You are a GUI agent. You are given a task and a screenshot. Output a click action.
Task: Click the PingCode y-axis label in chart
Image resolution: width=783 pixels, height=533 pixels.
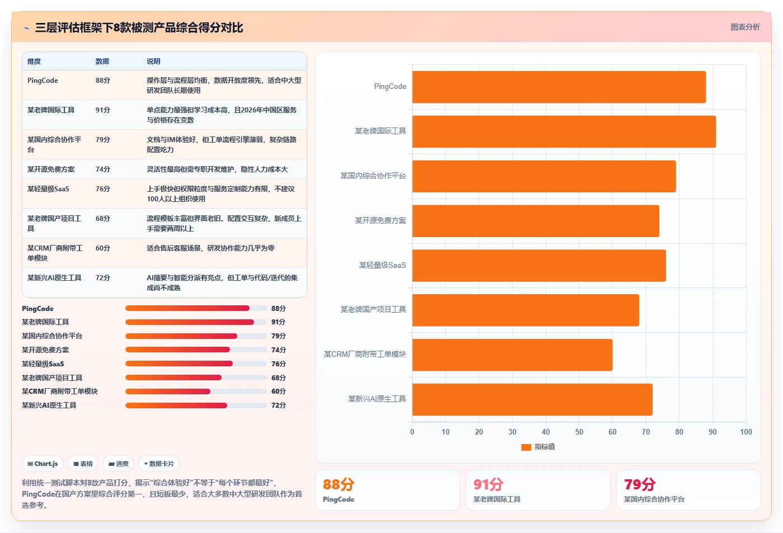pos(390,87)
